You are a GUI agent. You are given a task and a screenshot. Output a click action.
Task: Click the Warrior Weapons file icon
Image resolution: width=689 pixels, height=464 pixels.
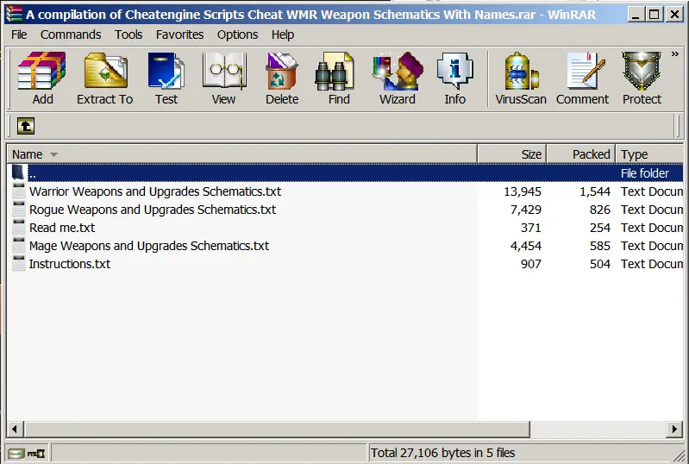tap(18, 191)
